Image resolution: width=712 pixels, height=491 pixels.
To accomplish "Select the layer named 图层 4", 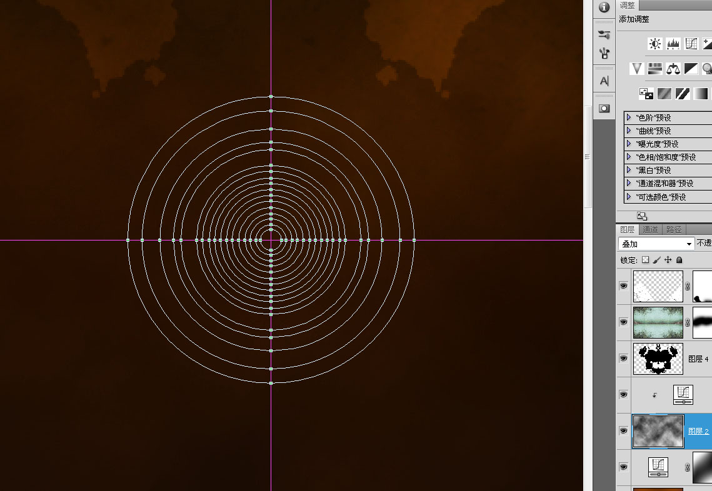I will (698, 359).
